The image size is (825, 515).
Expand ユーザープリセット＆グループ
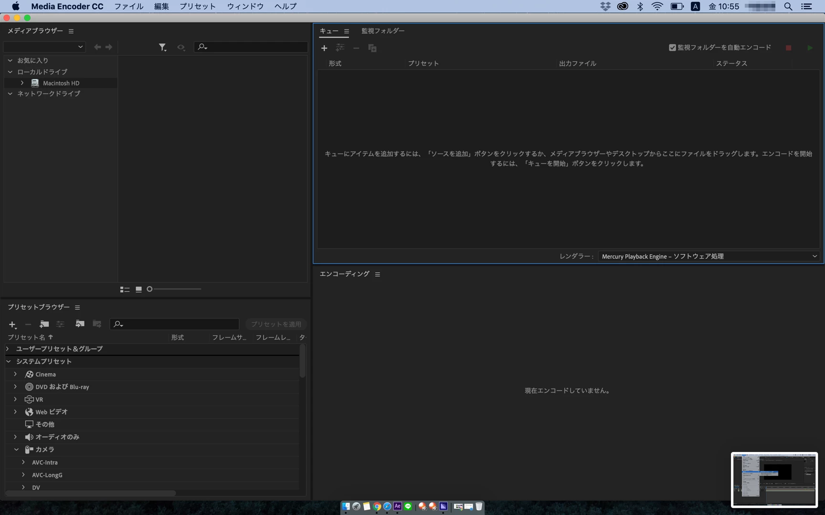point(8,349)
